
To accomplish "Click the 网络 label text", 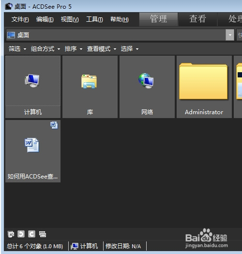I will (147, 112).
